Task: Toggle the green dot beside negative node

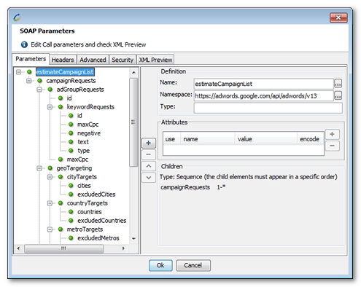Action: click(x=71, y=133)
